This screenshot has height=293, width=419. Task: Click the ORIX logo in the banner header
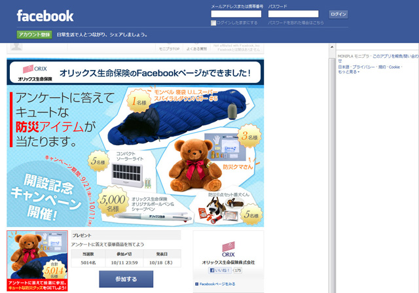point(35,73)
